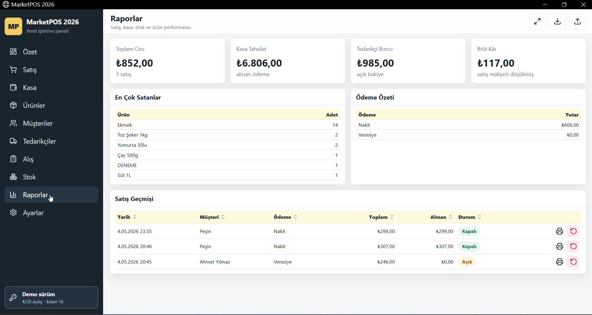Sort sales history by Müşteri

click(x=212, y=217)
